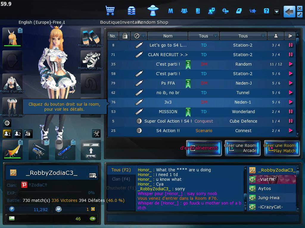This screenshot has height=228, width=305.
Task: Open the Random Shop UFO icon
Action: [x=153, y=10]
